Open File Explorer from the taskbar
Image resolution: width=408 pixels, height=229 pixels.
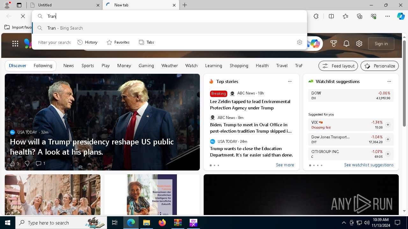click(x=147, y=223)
